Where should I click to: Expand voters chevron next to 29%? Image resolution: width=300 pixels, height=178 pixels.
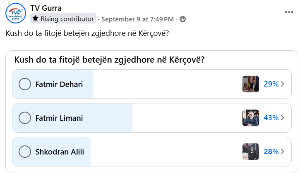[x=283, y=84]
